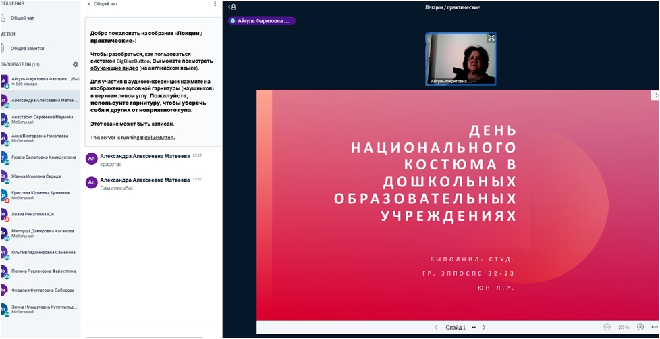
Task: Collapse chat using Общий чат back chevron
Action: 90,4
